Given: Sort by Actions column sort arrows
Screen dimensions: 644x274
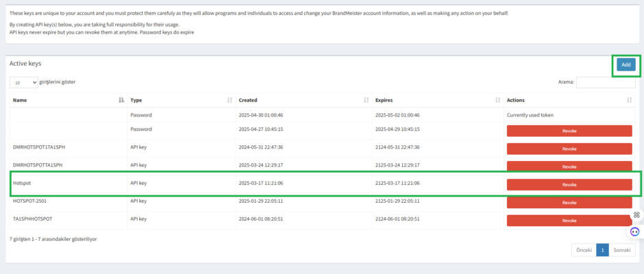Looking at the screenshot, I should 630,100.
